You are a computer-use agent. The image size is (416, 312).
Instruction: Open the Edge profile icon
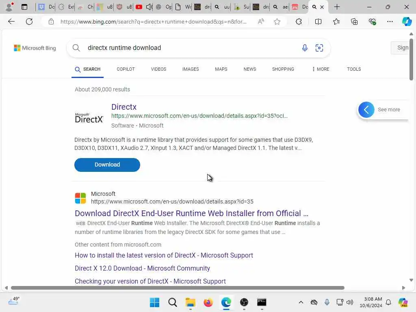(10, 7)
